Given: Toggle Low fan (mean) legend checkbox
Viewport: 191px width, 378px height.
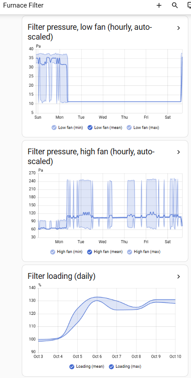Looking at the screenshot, I should (x=90, y=128).
